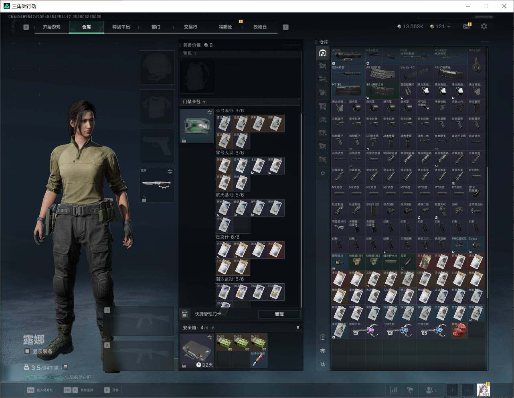514x398 pixels.
Task: Open the mail inbox icon
Action: pyautogui.click(x=466, y=26)
